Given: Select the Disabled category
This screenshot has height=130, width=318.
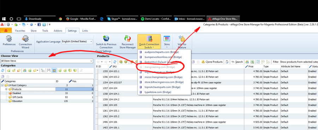Looking at the screenshot, I should point(47,93).
